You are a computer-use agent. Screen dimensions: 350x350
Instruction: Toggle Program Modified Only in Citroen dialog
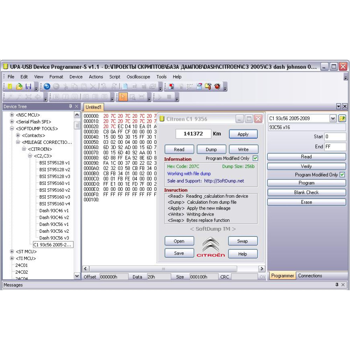255,158
